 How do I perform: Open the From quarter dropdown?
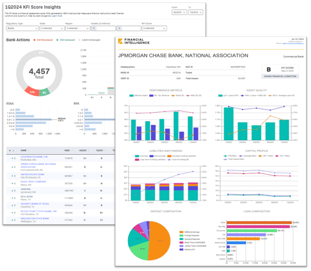tap(179, 12)
